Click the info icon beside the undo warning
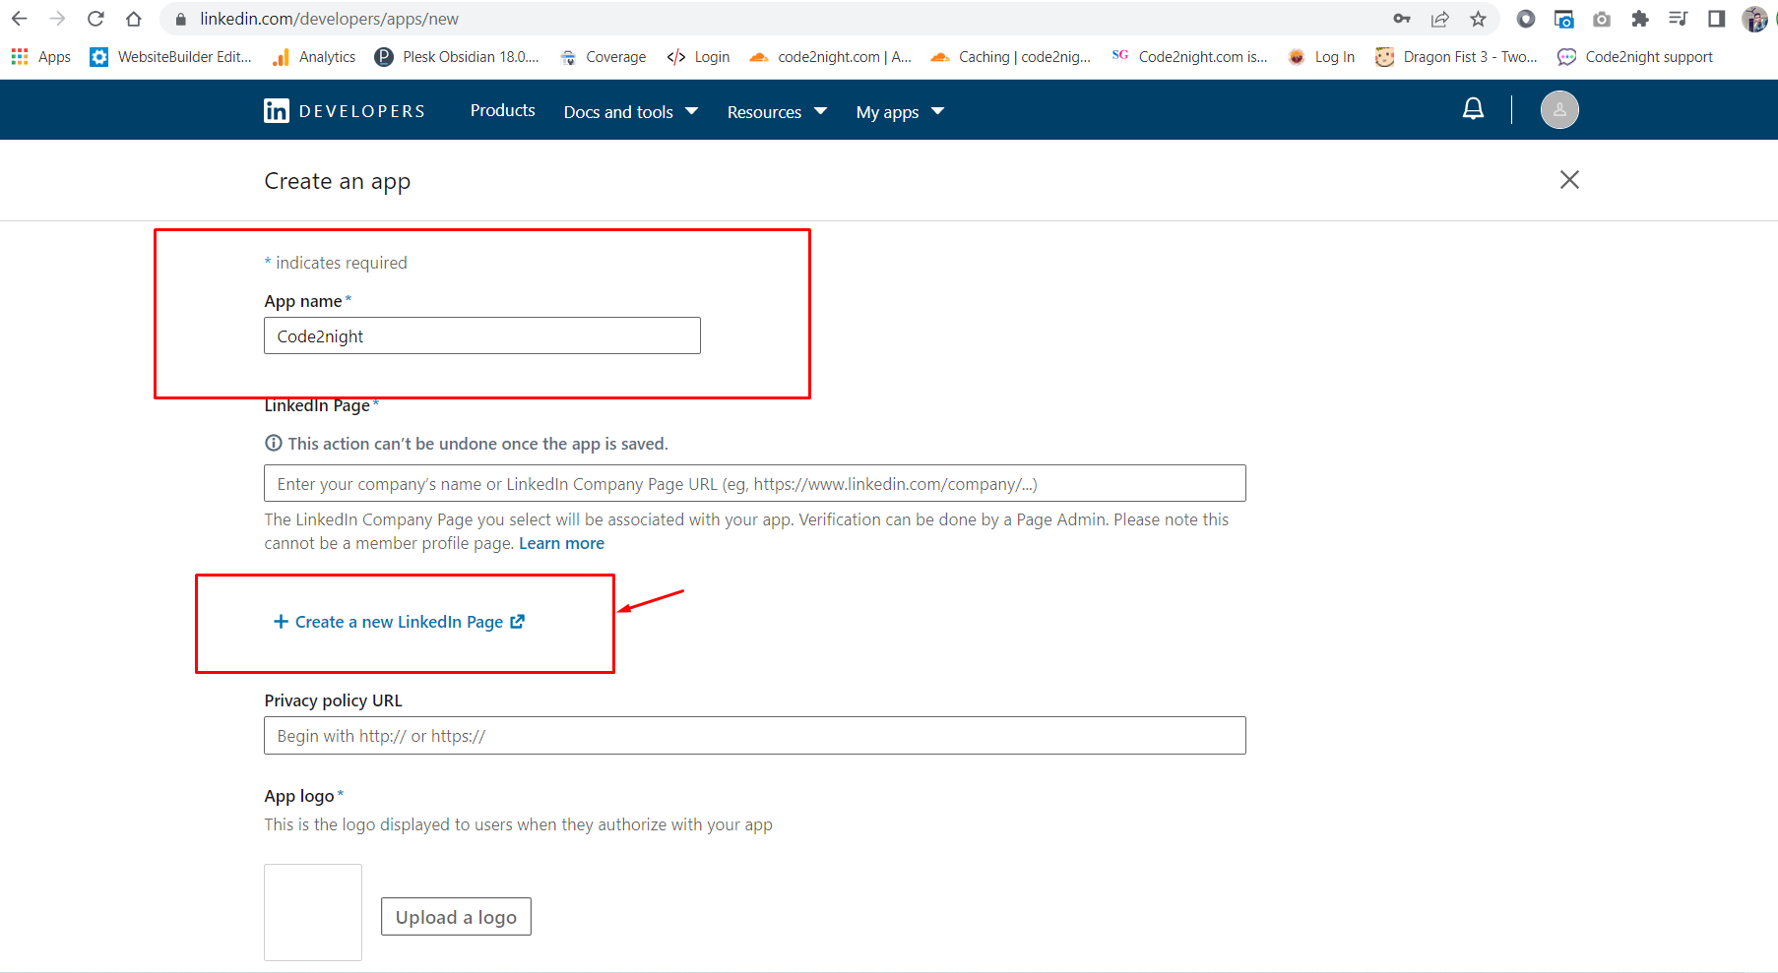 (274, 443)
